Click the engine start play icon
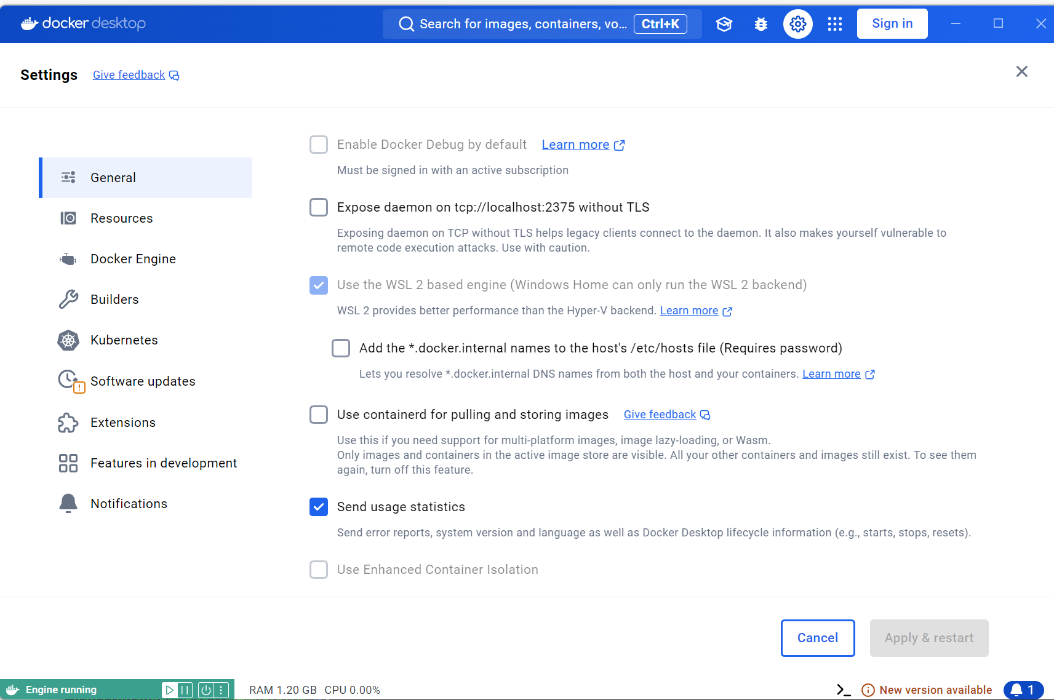This screenshot has width=1054, height=700. tap(169, 690)
